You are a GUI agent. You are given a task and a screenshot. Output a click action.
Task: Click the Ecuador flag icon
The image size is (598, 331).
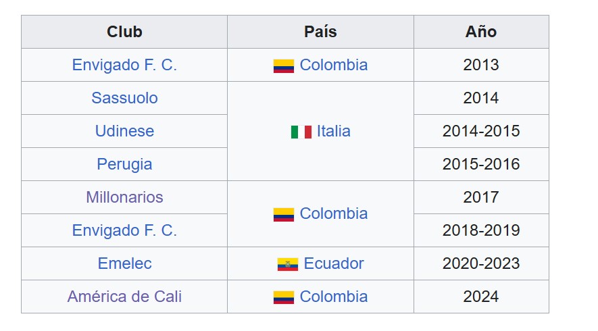pyautogui.click(x=288, y=264)
